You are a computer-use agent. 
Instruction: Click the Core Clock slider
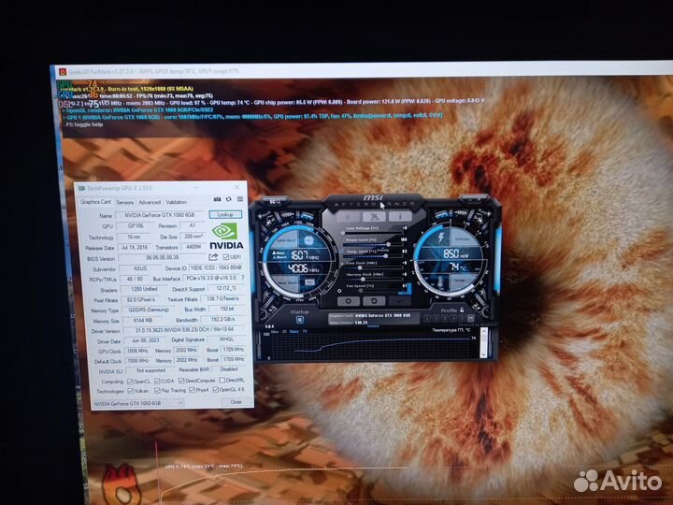tap(374, 267)
